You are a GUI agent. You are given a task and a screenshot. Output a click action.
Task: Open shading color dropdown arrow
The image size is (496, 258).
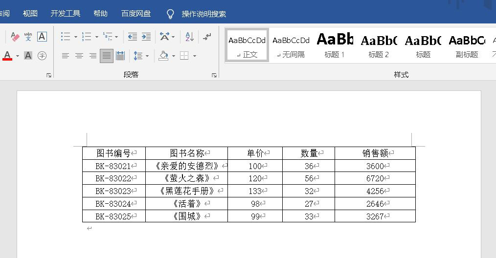173,56
